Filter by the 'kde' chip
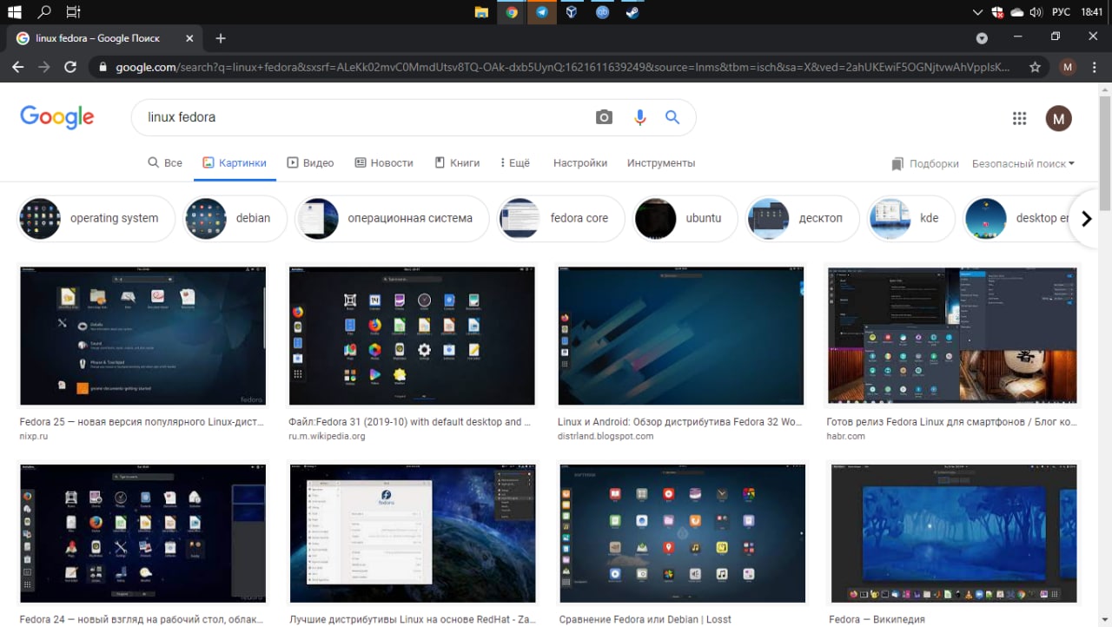1112x627 pixels. (x=911, y=219)
